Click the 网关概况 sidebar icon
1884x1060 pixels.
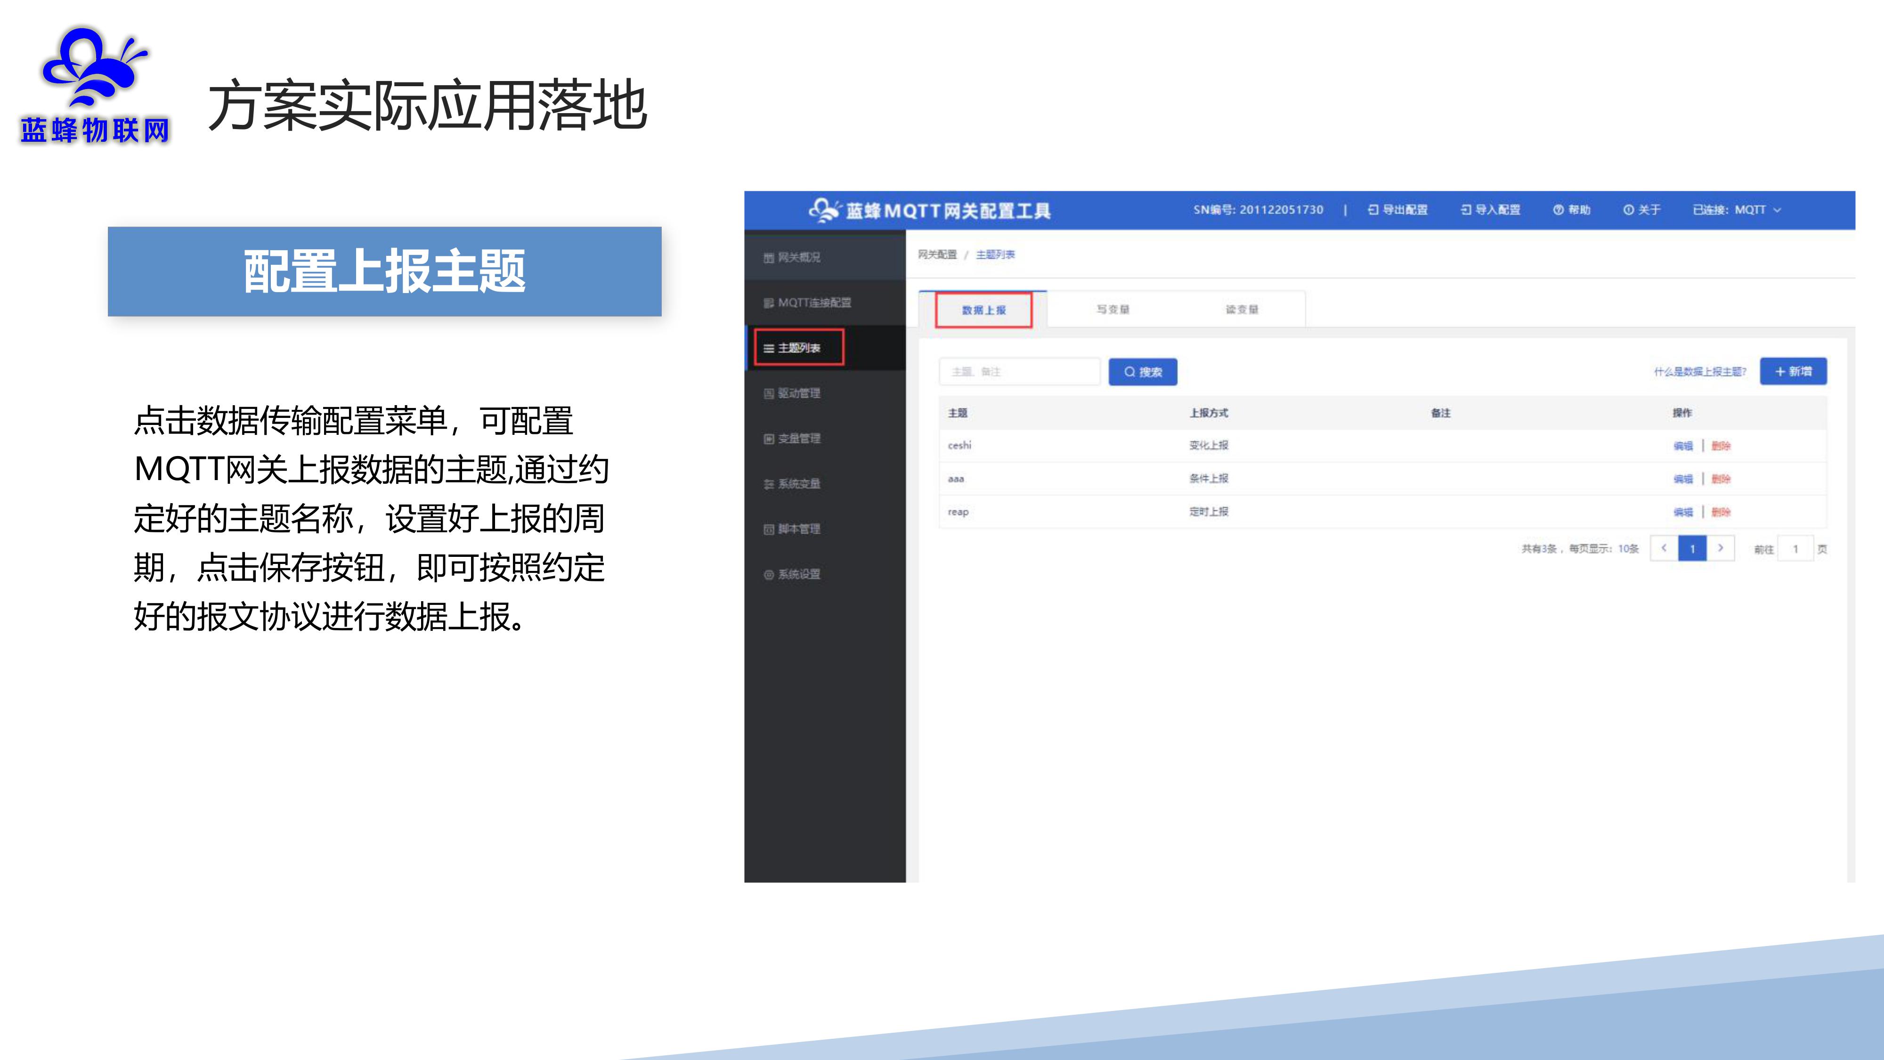[769, 258]
